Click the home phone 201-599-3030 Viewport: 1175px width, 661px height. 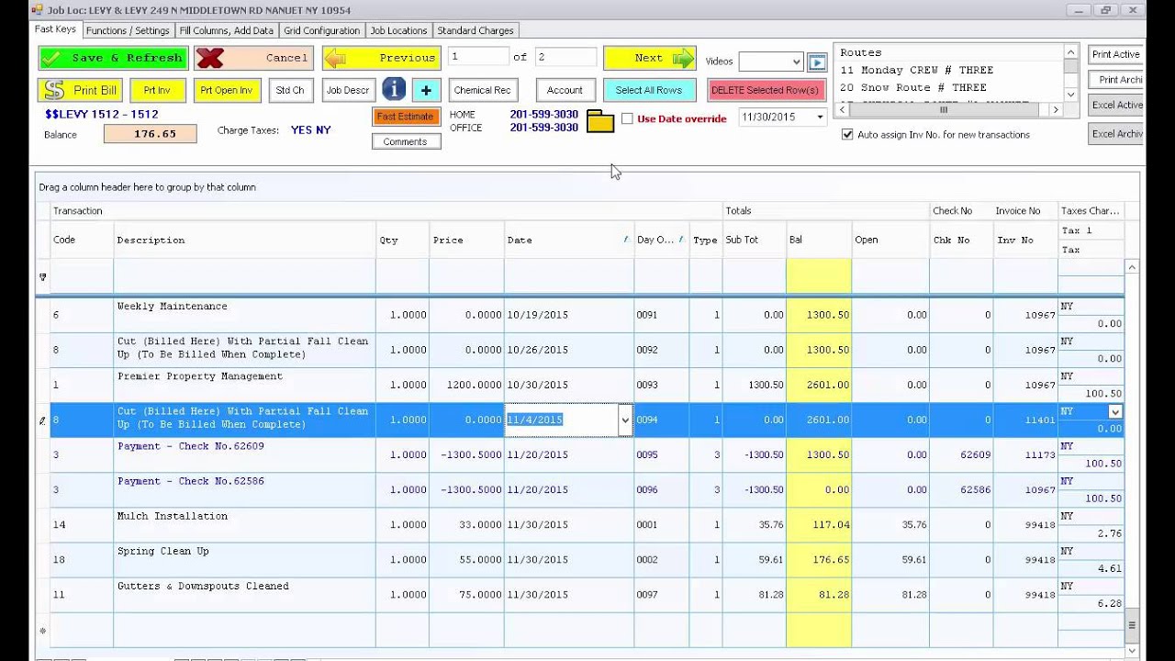click(x=544, y=114)
